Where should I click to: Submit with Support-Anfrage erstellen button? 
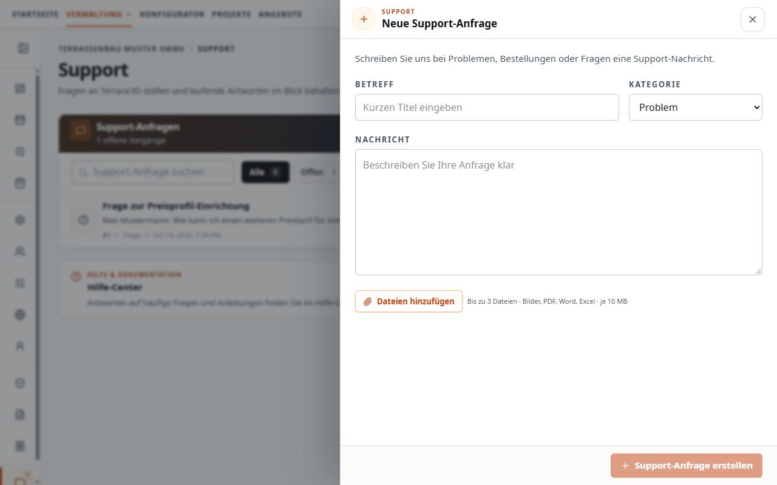687,466
